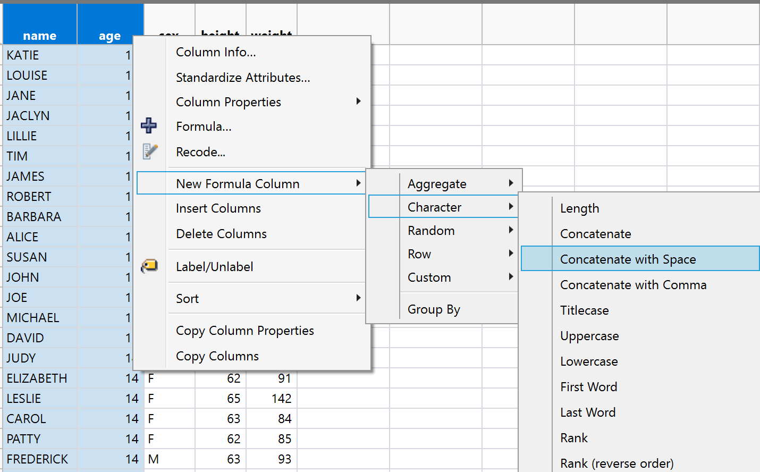Click the yellow Label/Unlabel tag icon
This screenshot has height=472, width=760.
[x=150, y=266]
